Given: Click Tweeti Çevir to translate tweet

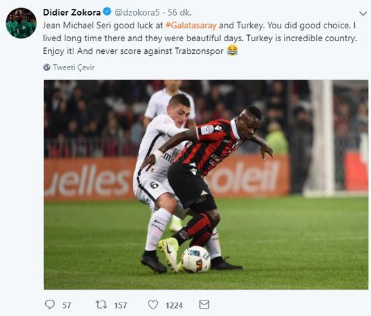Looking at the screenshot, I should click(74, 68).
